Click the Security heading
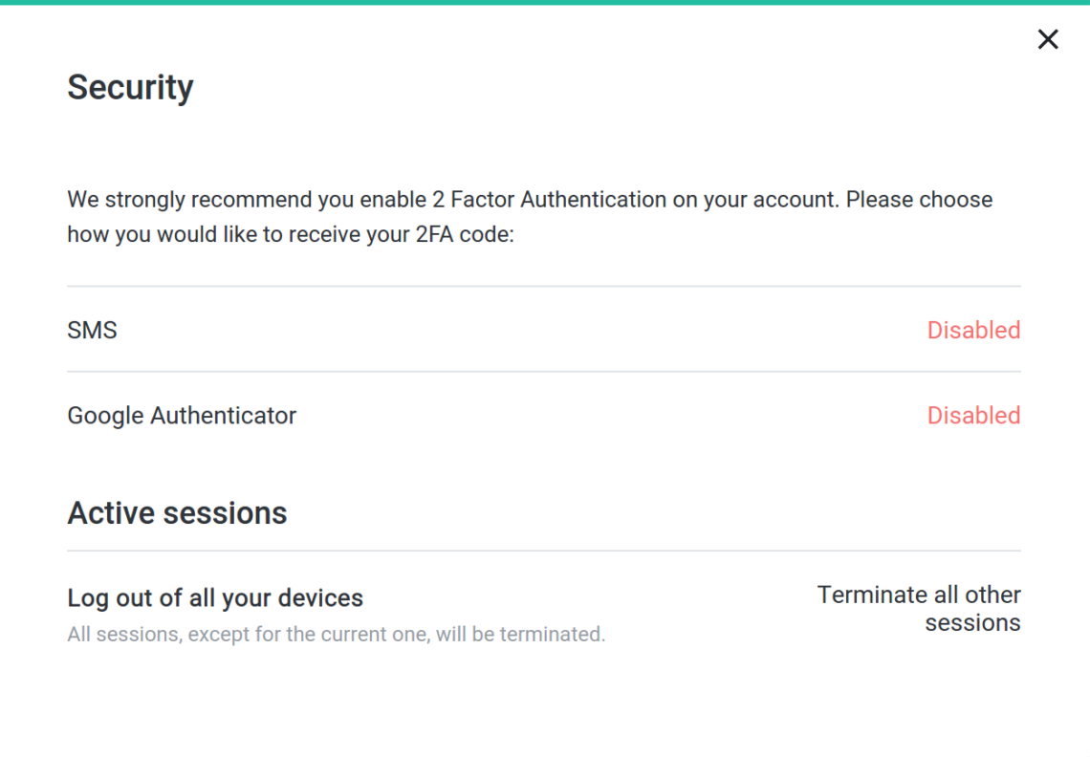This screenshot has width=1090, height=757. click(x=130, y=88)
